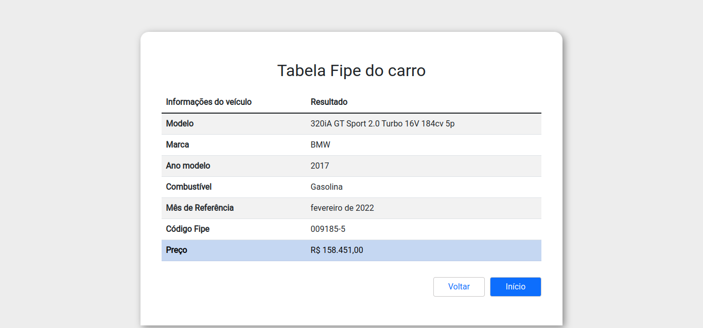Select the 'Código Fipe' row label
Viewport: 703px width, 328px height.
(187, 229)
